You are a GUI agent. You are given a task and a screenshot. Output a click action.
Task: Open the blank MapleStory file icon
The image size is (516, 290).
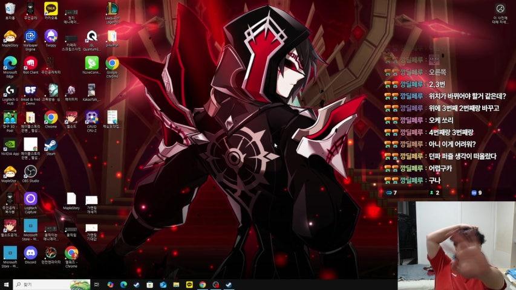(71, 201)
